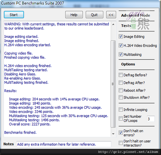
Task: Click the log scrollbar down arrow
Action: pyautogui.click(x=113, y=134)
